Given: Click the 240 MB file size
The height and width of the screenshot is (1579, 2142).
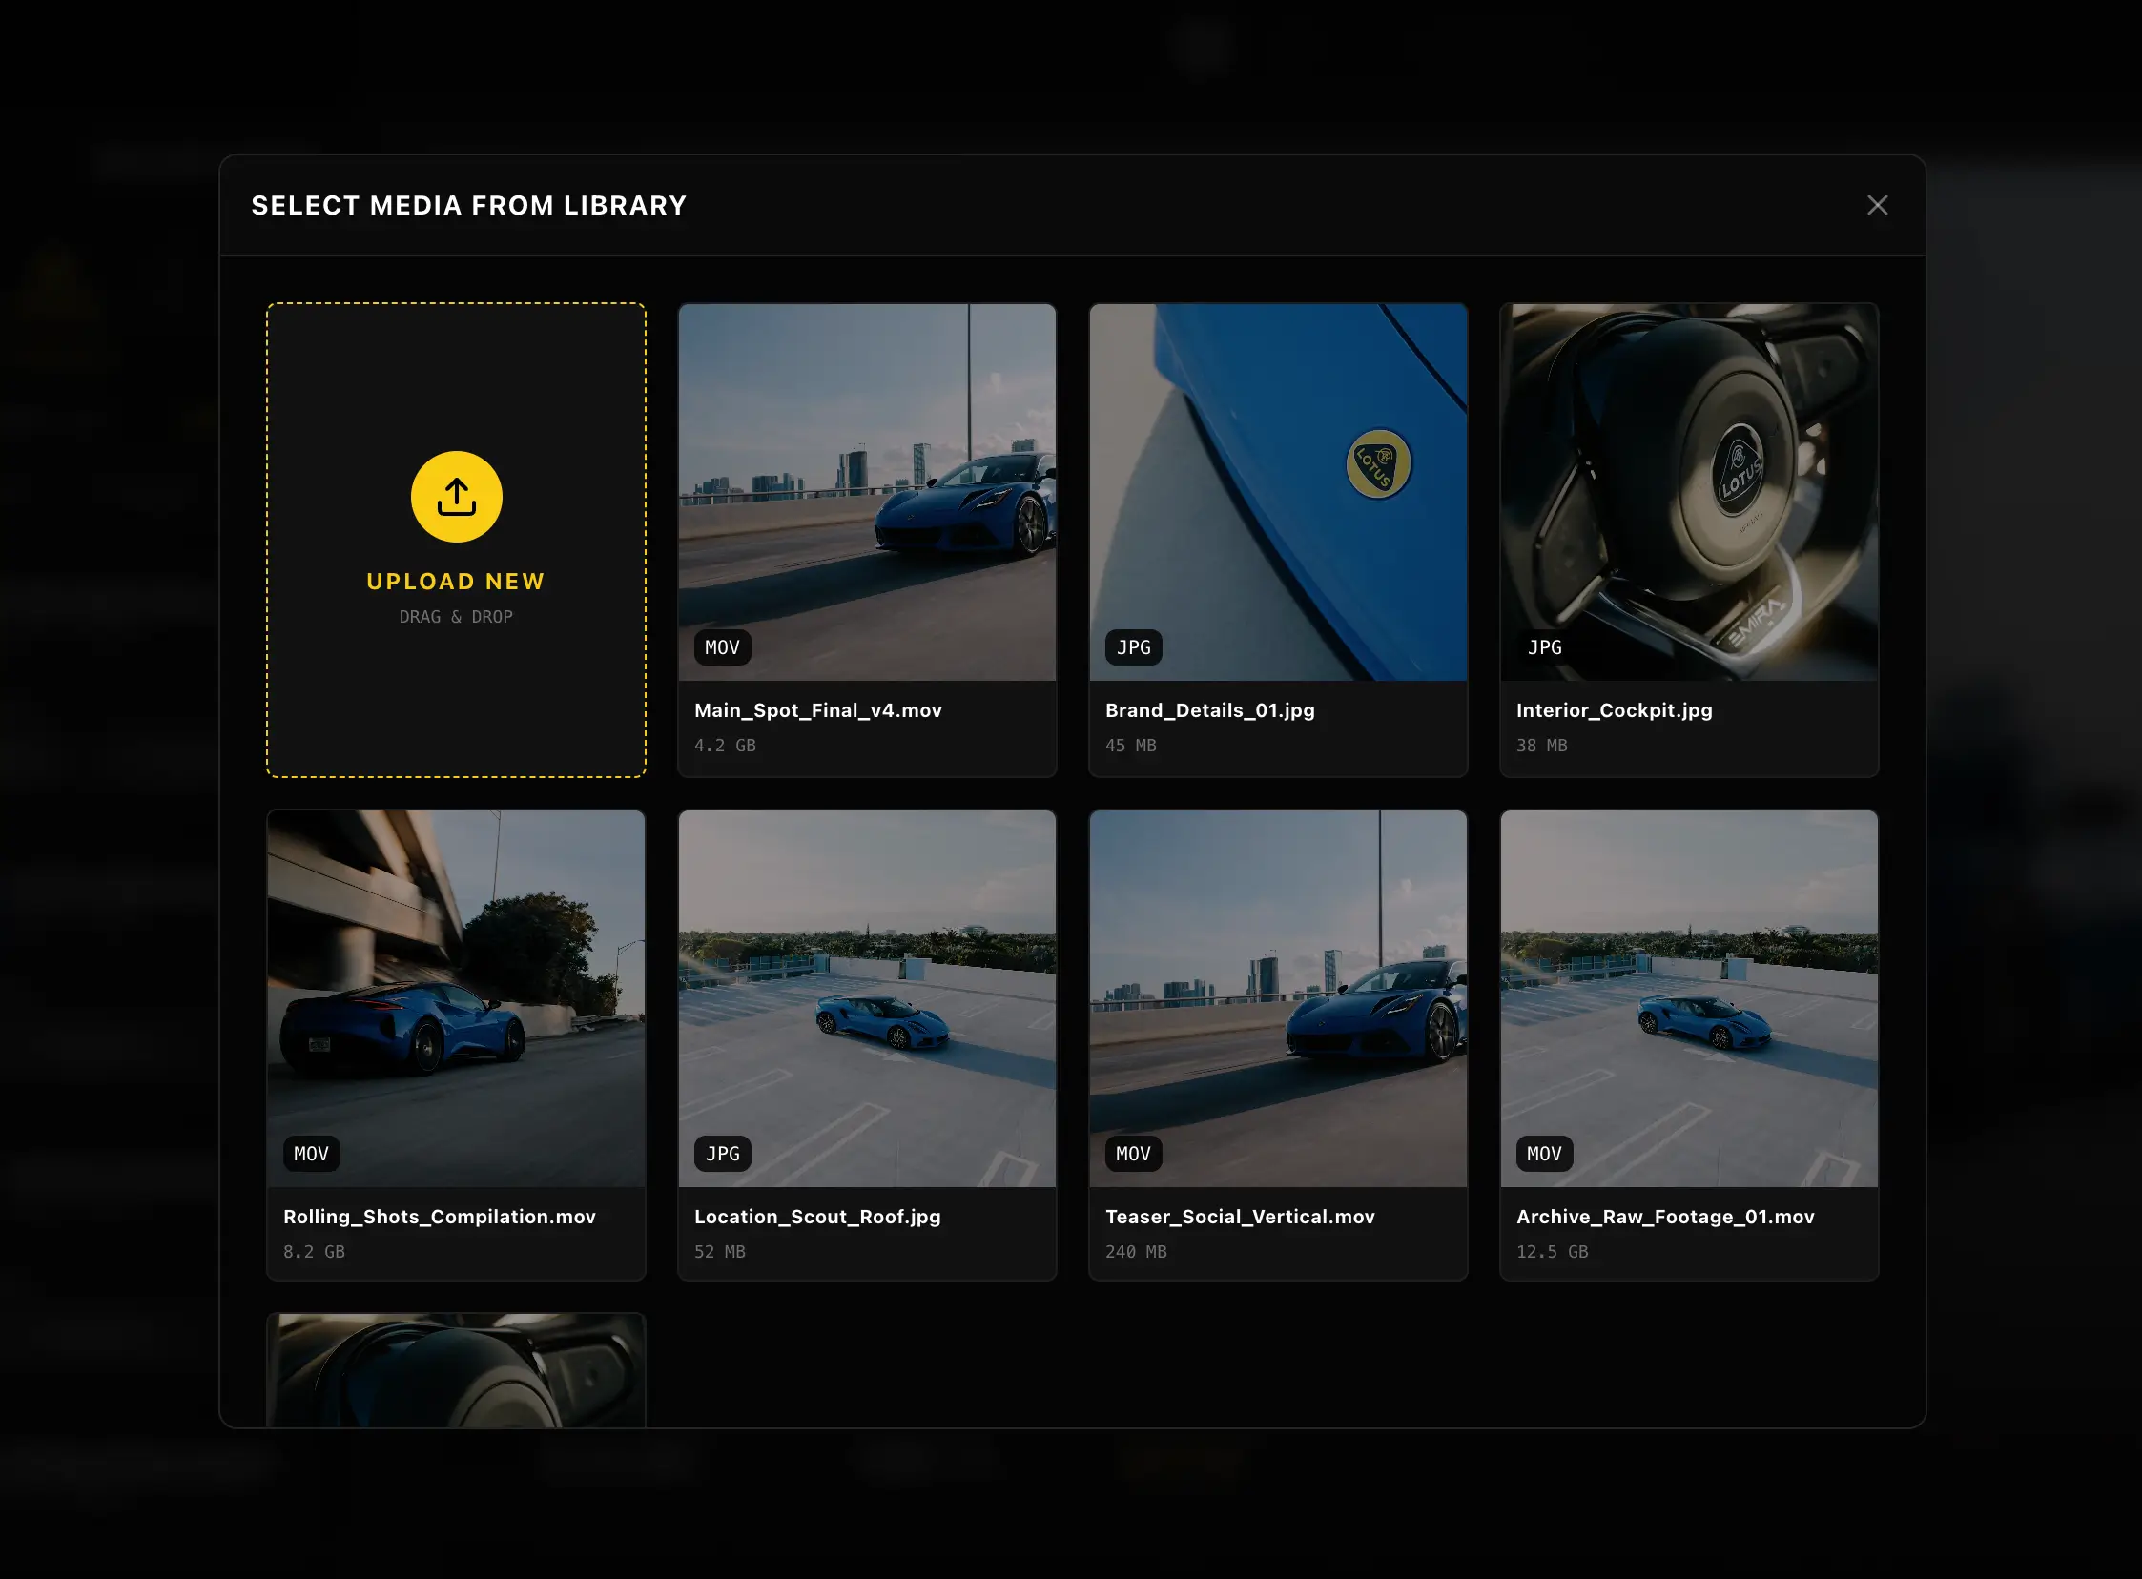Looking at the screenshot, I should 1136,1252.
